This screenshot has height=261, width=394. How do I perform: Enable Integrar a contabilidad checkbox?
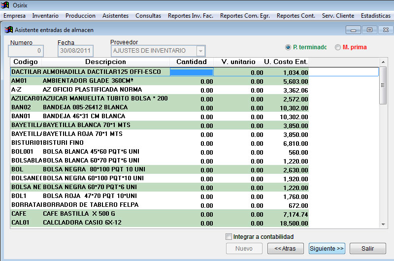(x=229, y=237)
